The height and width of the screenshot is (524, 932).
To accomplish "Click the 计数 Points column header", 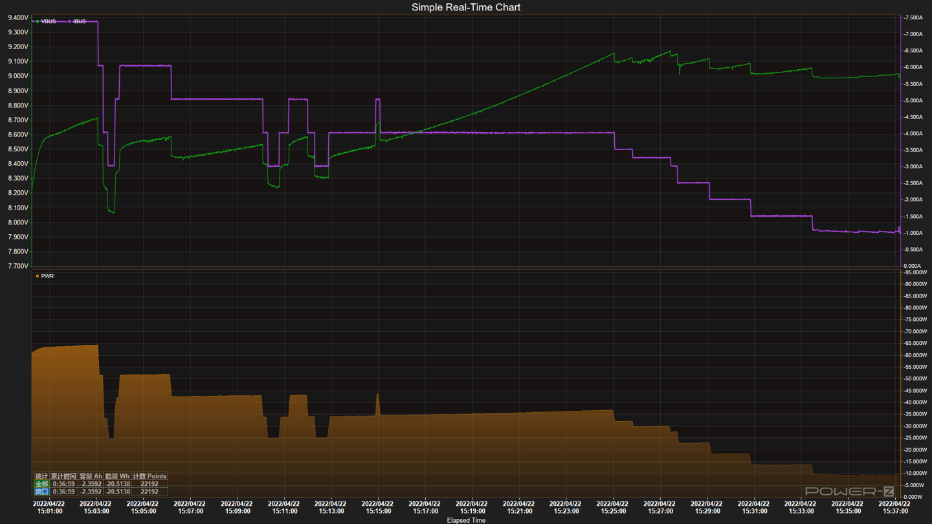I will 150,476.
